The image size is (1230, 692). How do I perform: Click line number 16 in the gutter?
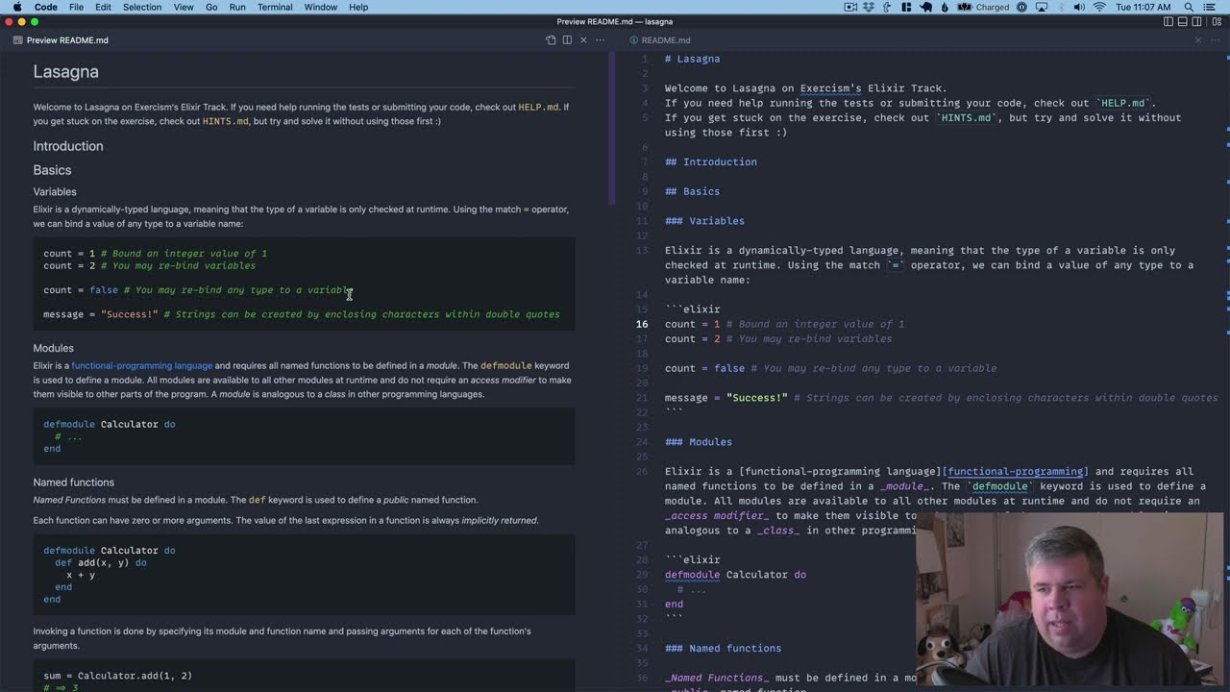coord(642,324)
